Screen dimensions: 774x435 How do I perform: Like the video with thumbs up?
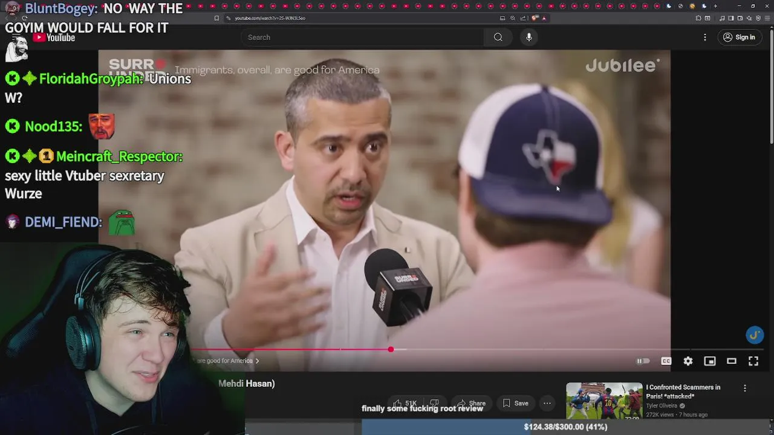click(397, 403)
